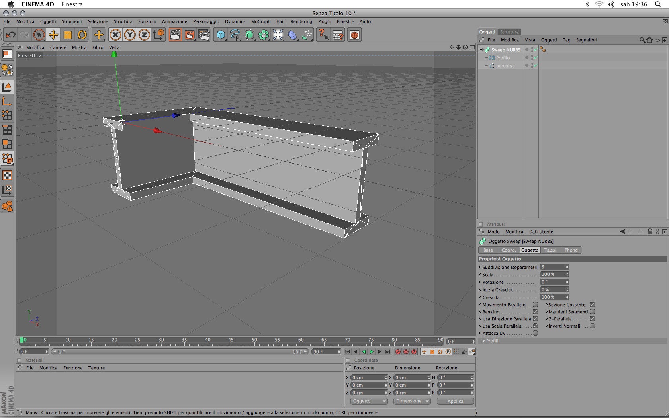Expand the Profili section
This screenshot has width=669, height=418.
tap(484, 341)
